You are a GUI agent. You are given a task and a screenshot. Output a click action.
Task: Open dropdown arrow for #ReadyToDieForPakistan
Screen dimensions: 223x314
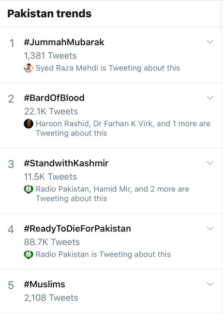[x=210, y=228]
